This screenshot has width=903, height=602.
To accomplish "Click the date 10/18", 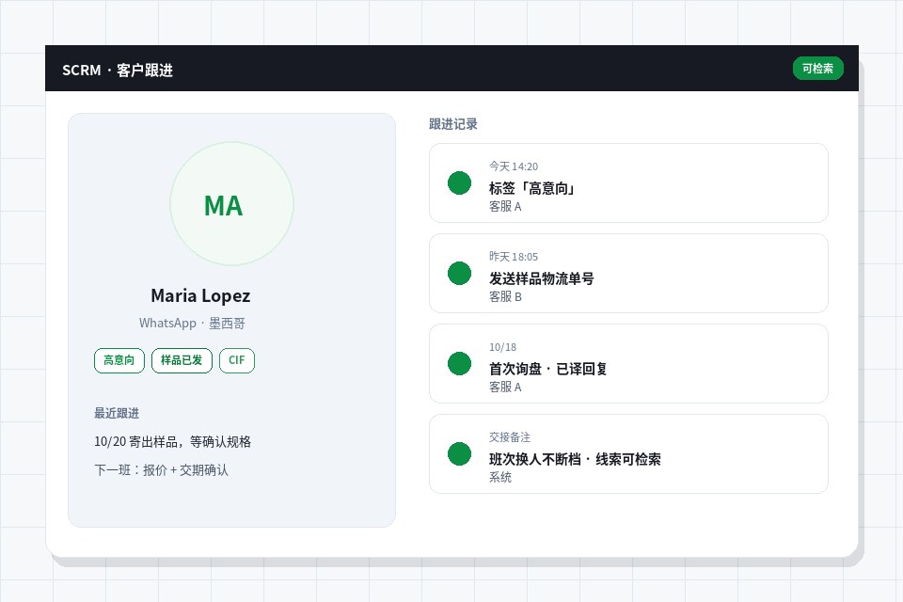I will click(502, 347).
